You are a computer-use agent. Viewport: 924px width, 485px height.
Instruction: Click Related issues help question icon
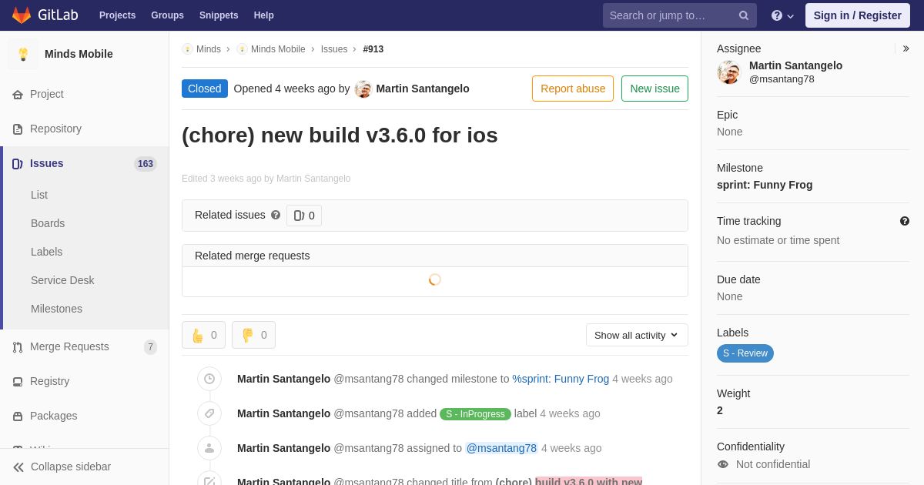(x=276, y=216)
